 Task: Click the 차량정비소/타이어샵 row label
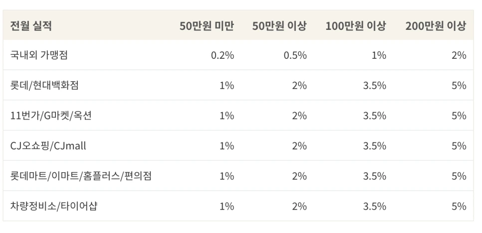[x=54, y=206]
